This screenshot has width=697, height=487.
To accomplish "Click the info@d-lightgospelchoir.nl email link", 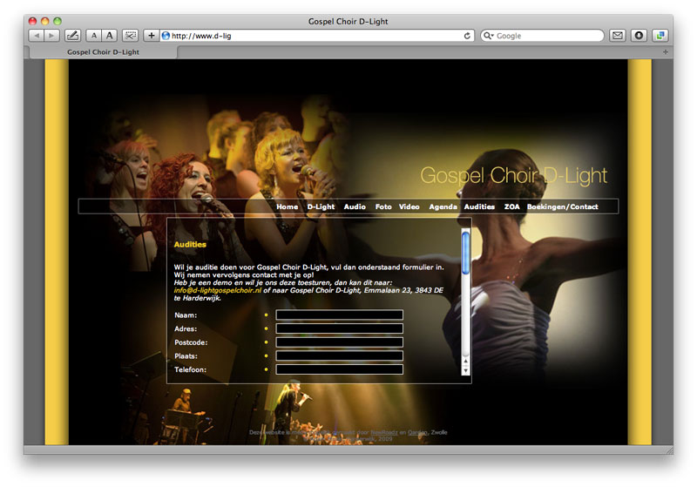I will point(217,290).
